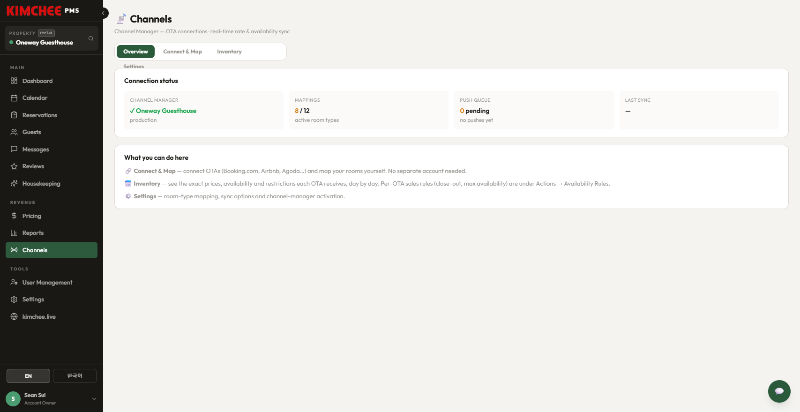This screenshot has height=412, width=800.
Task: Click the 'no pushes yet' text
Action: coord(477,120)
